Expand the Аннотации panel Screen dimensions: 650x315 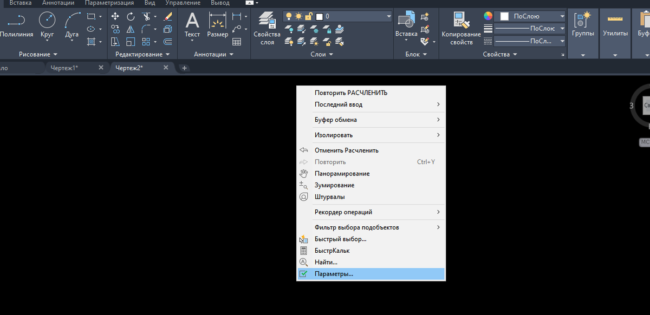(x=214, y=54)
